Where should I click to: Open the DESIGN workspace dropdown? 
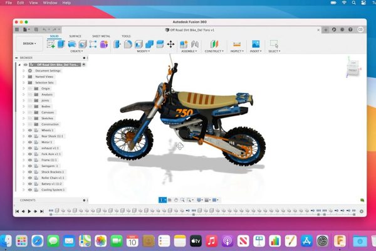click(x=29, y=43)
